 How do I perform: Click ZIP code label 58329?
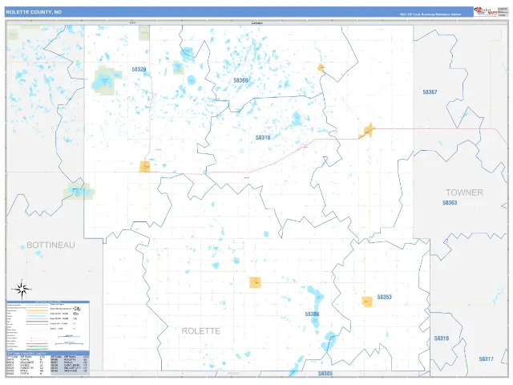(x=139, y=70)
